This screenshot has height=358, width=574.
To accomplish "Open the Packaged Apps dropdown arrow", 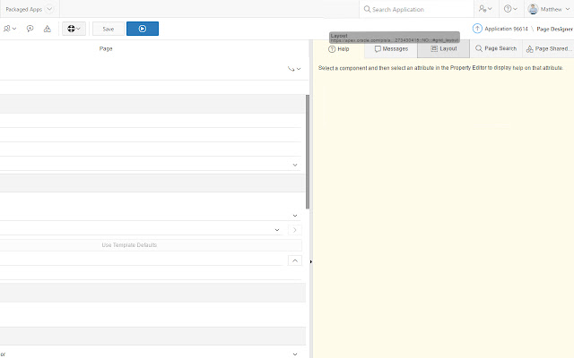I will 49,9.
